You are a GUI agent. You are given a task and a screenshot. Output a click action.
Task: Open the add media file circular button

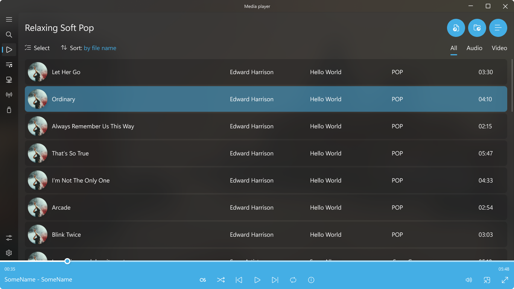pos(456,27)
